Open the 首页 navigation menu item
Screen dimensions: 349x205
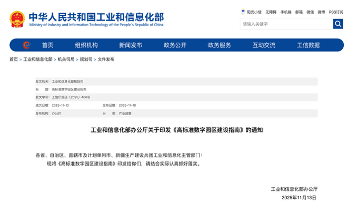coord(47,45)
